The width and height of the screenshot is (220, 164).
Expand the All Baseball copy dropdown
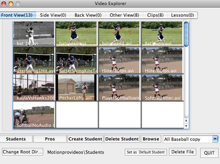(x=215, y=139)
